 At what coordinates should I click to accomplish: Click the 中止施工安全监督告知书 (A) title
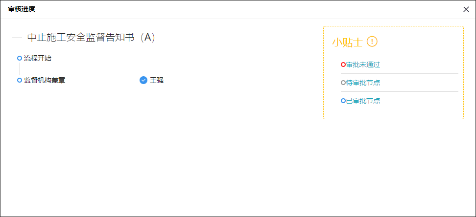[92, 37]
